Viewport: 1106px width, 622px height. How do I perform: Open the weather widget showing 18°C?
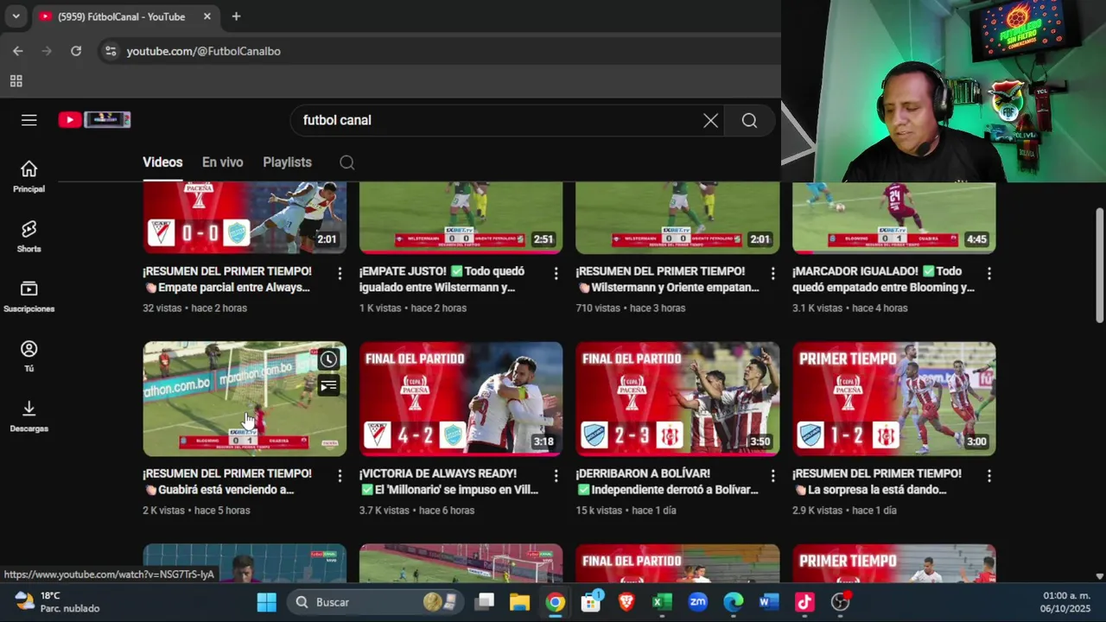[x=57, y=602]
